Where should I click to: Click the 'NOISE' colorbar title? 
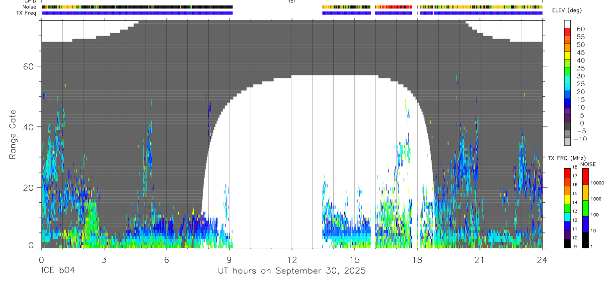tap(588, 165)
